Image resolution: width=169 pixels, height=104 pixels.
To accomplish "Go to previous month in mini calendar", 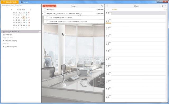I will point(12,10).
